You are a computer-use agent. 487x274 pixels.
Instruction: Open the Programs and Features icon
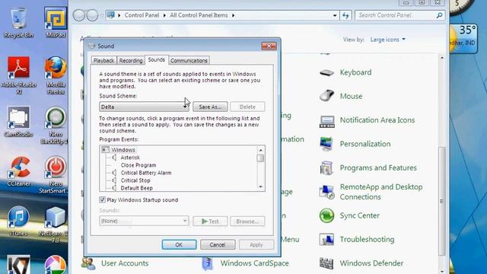point(326,167)
